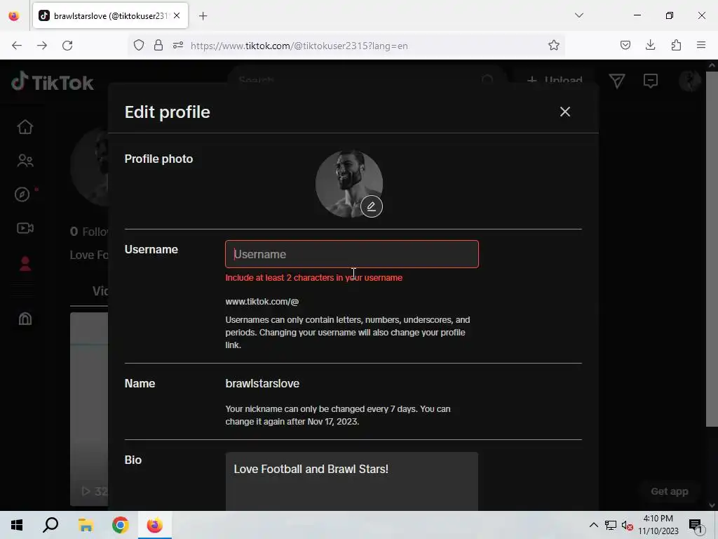Go back in Firefox

(x=17, y=46)
